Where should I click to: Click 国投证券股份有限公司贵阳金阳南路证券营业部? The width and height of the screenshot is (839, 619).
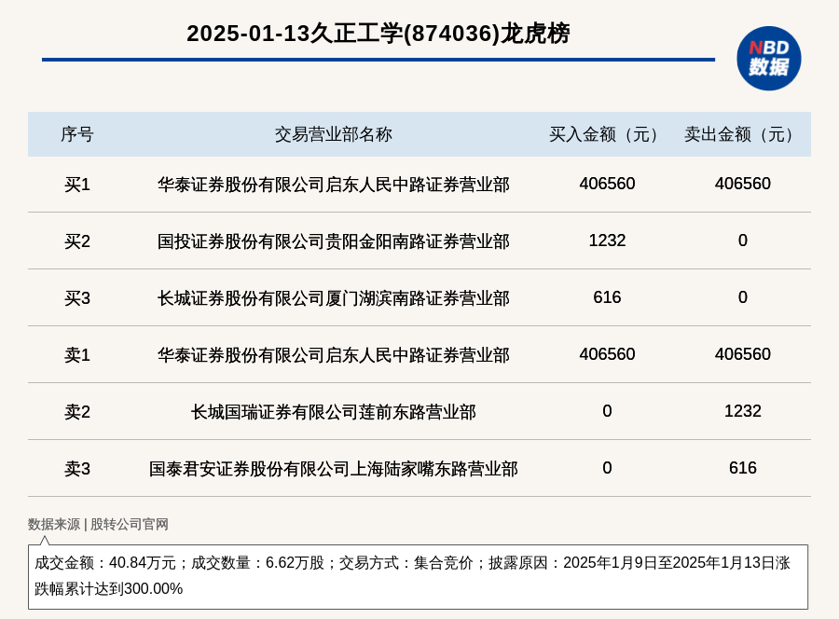[334, 241]
